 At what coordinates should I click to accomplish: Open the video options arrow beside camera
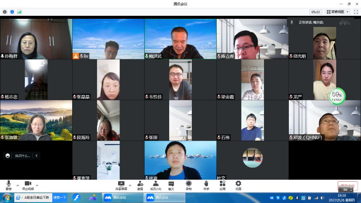coord(37,185)
